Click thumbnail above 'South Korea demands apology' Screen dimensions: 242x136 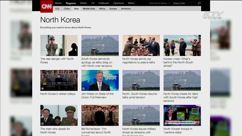pos(100,45)
